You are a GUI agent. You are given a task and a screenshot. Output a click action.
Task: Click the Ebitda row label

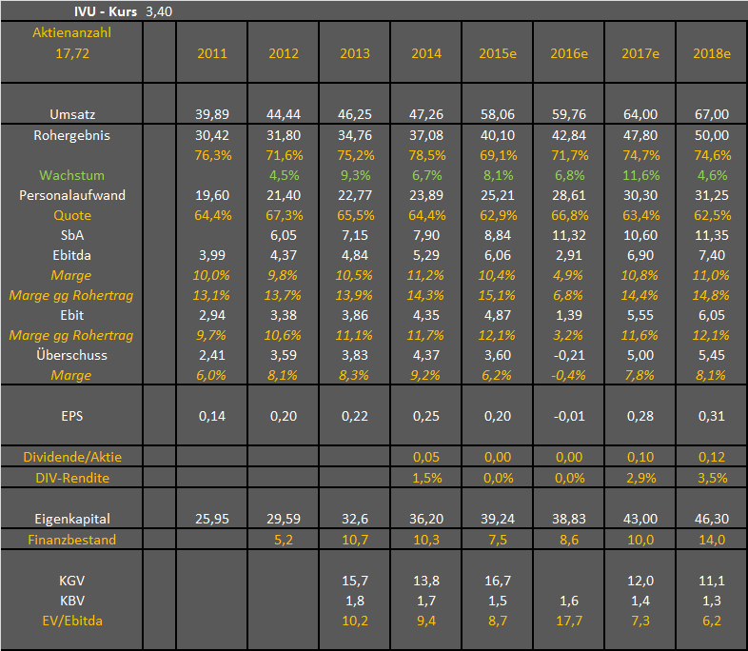72,256
